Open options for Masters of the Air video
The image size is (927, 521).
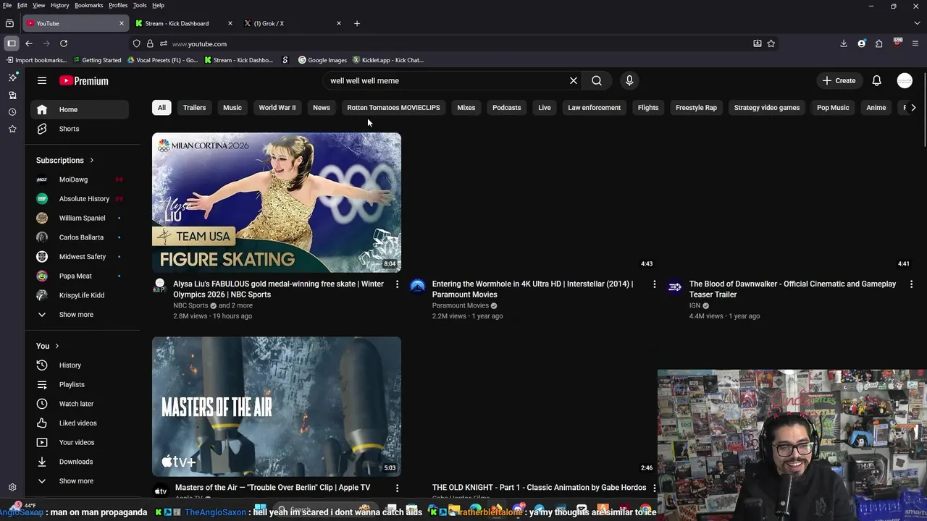click(x=397, y=488)
